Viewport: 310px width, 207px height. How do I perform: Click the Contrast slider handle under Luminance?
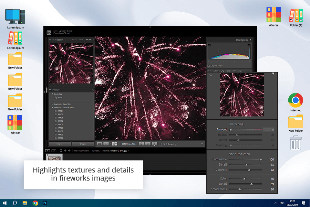coord(249,170)
